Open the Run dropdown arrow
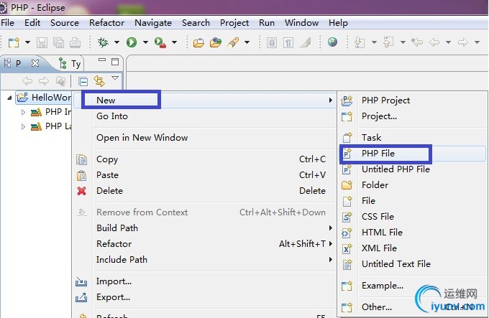This screenshot has width=489, height=318. click(x=145, y=42)
